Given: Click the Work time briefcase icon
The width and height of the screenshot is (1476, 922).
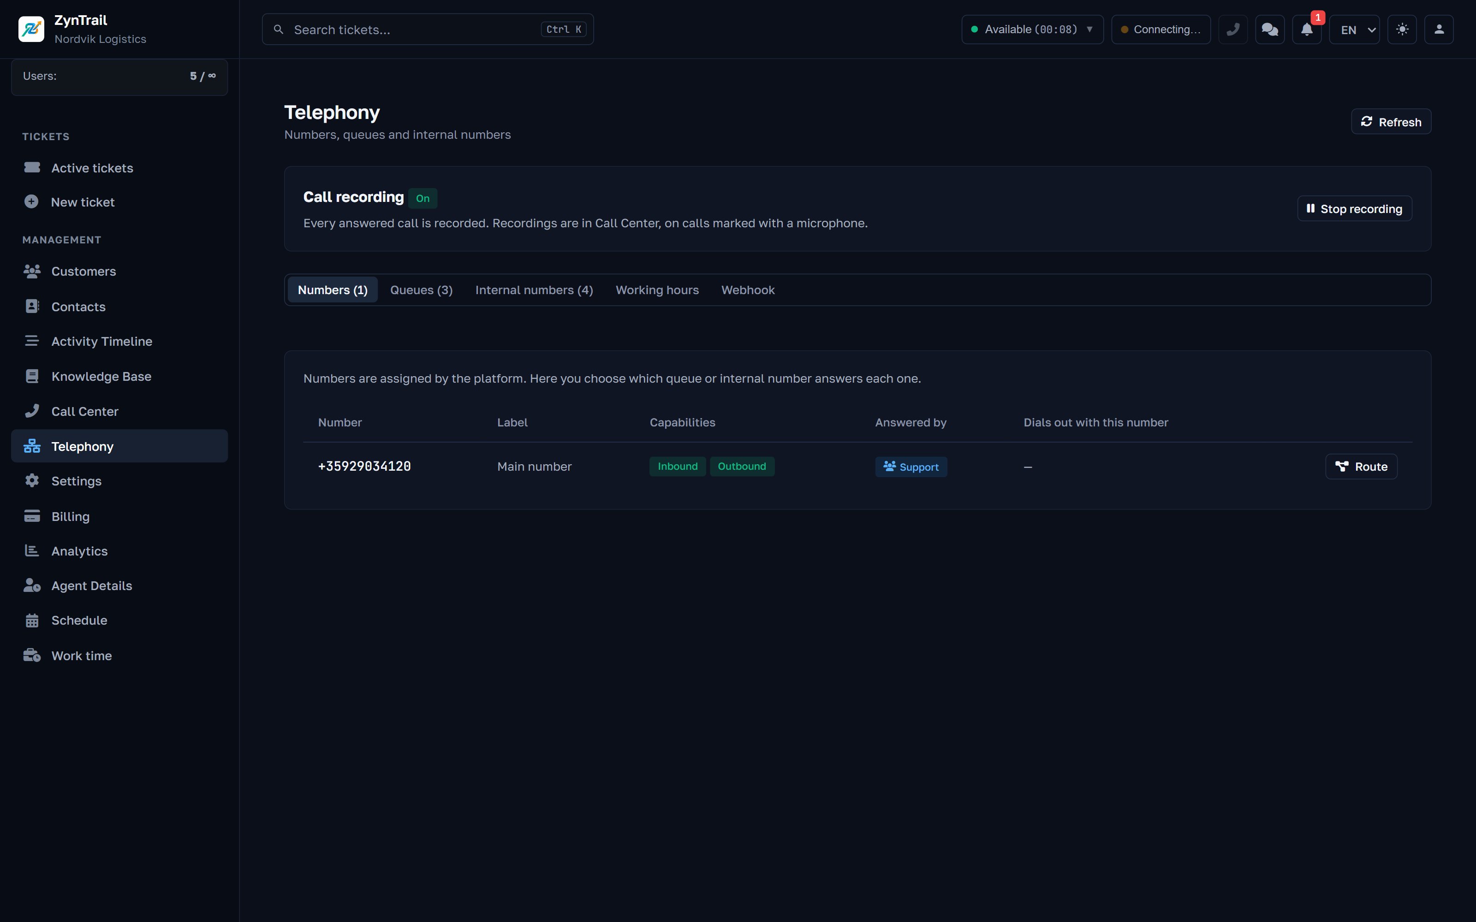Looking at the screenshot, I should 32,656.
